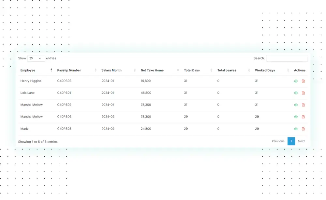
Task: View Lois Lane payslip C40PS01
Action: pos(296,93)
